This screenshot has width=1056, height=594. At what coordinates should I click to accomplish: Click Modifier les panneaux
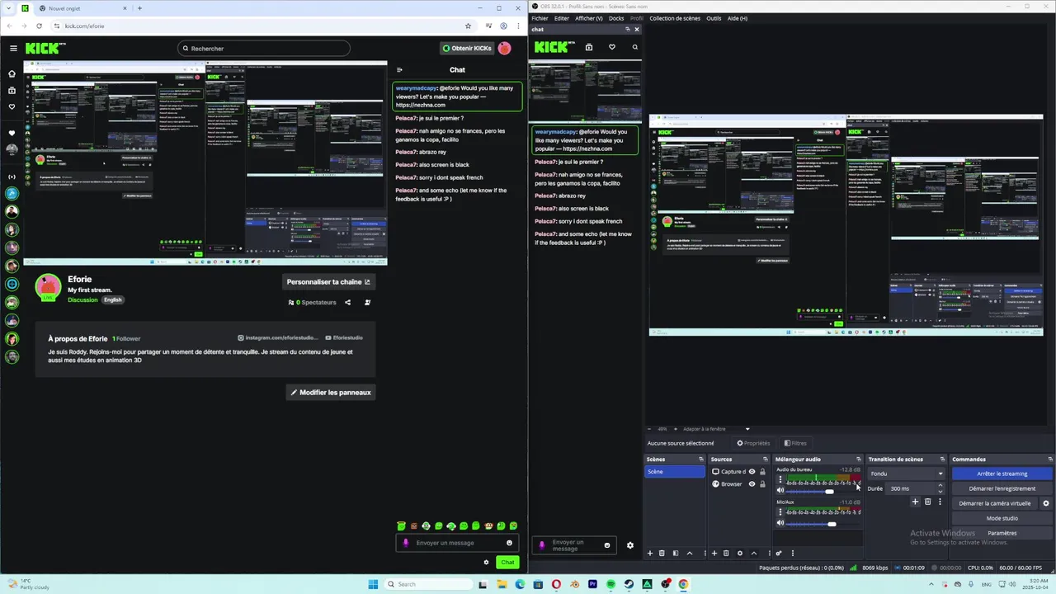click(x=331, y=393)
